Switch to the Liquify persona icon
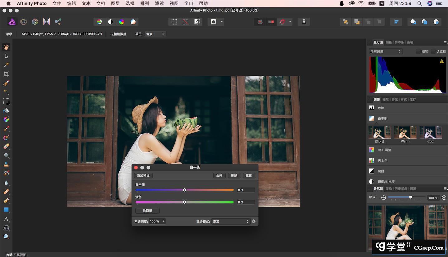 tap(23, 22)
